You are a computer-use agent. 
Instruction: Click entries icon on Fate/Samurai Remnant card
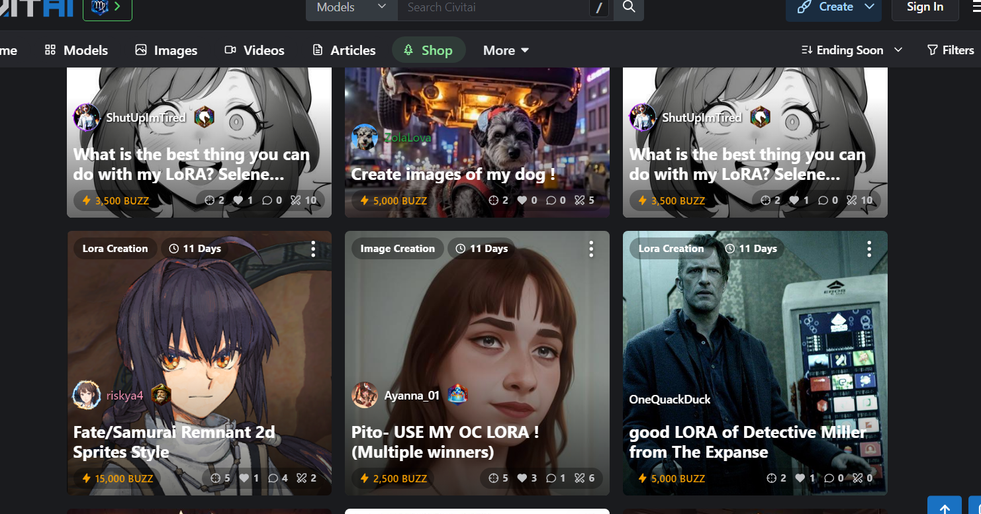[x=302, y=478]
